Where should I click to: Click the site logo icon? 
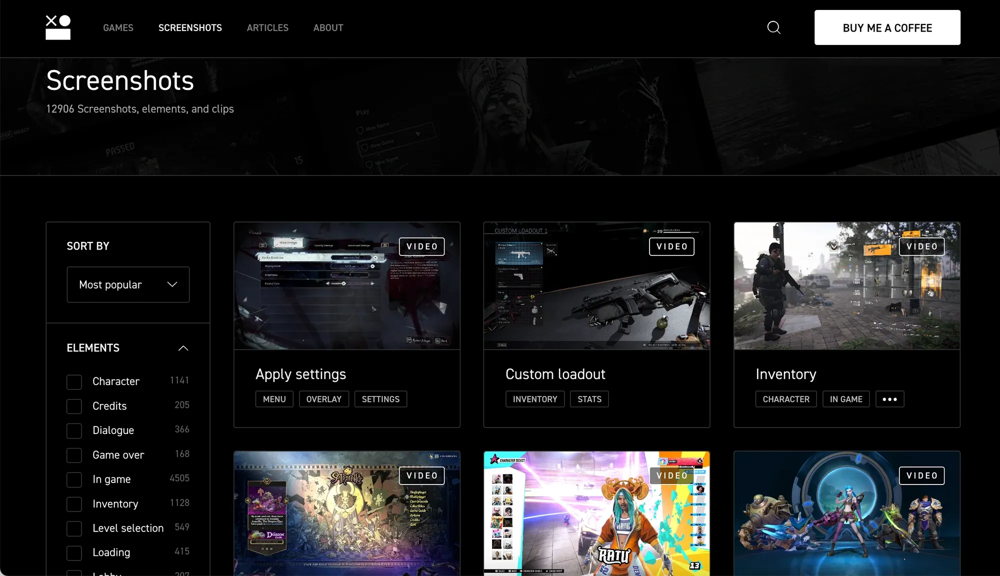pyautogui.click(x=58, y=27)
